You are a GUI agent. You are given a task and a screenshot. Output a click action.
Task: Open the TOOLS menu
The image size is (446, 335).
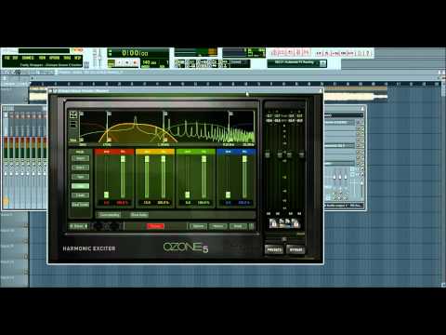(67, 58)
